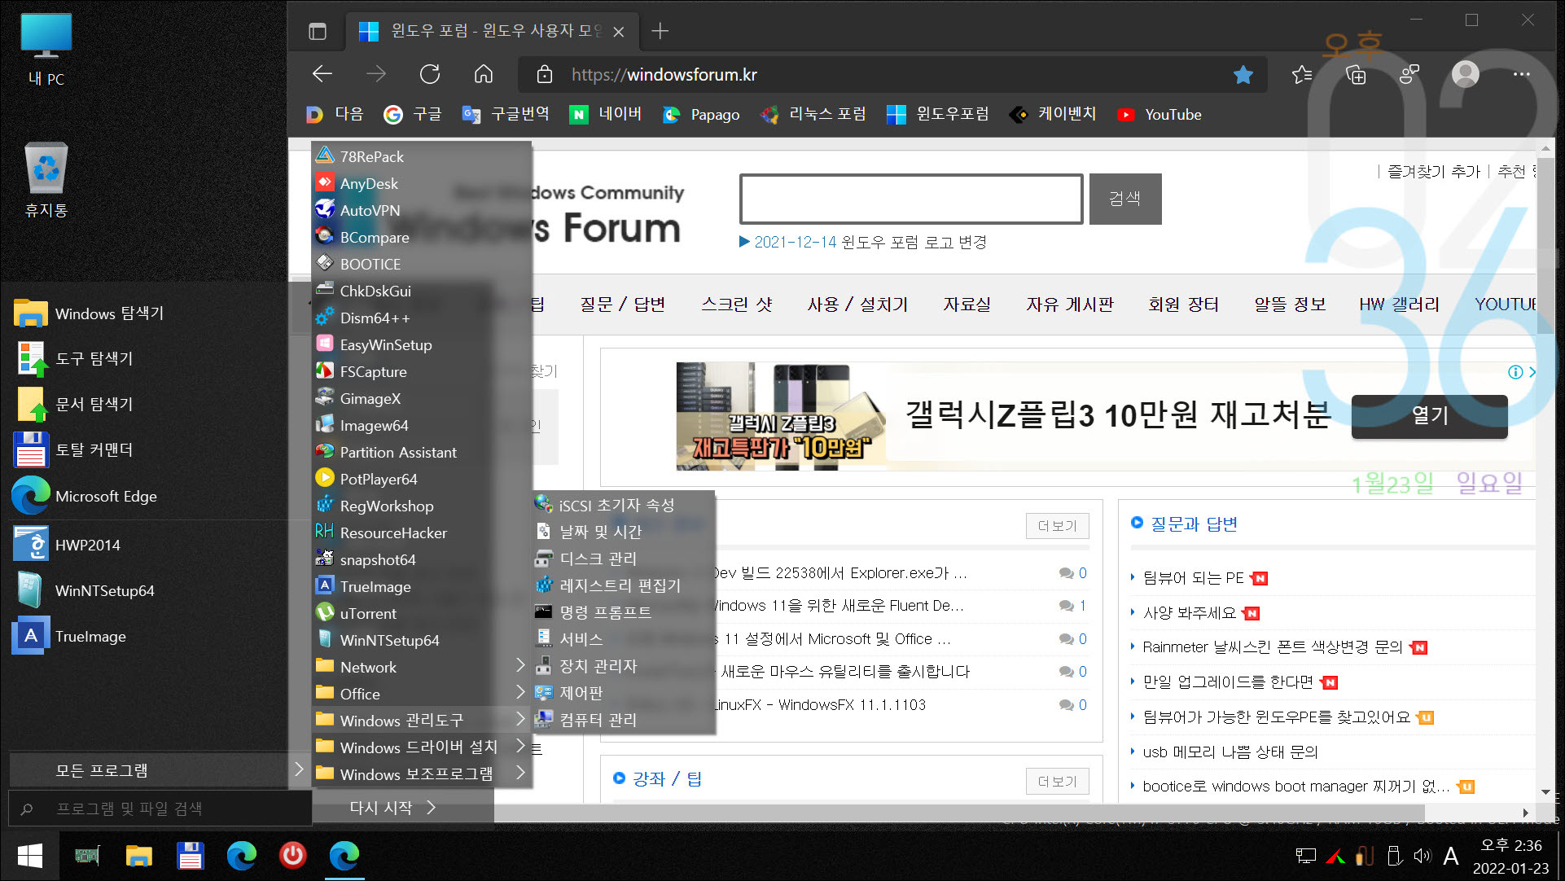Screen dimensions: 1565x881
Task: Open RegWorkshop registry editor
Action: (x=421, y=506)
